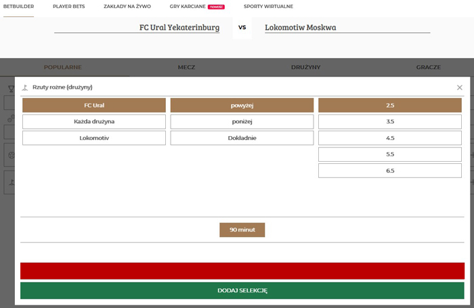The height and width of the screenshot is (308, 474).
Task: Open the BETBUILDER tab
Action: tap(18, 6)
